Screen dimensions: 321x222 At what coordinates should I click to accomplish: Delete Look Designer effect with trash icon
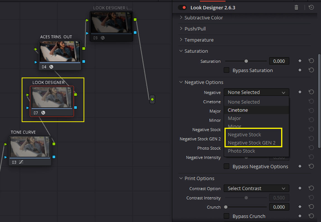tap(296, 7)
